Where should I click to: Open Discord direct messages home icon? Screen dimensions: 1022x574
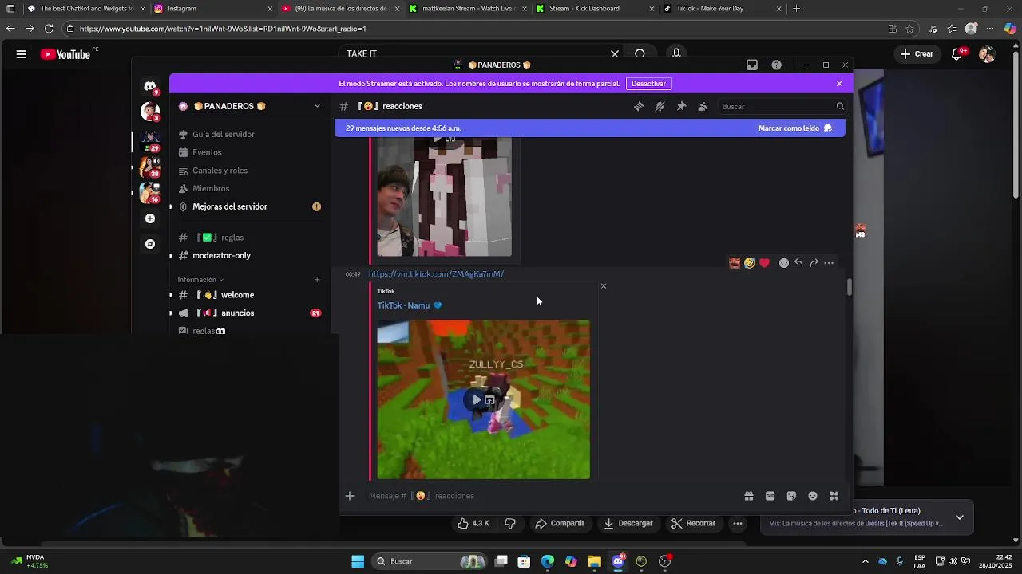(x=150, y=85)
